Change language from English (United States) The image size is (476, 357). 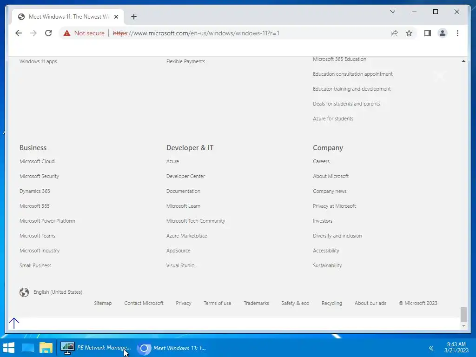[58, 292]
